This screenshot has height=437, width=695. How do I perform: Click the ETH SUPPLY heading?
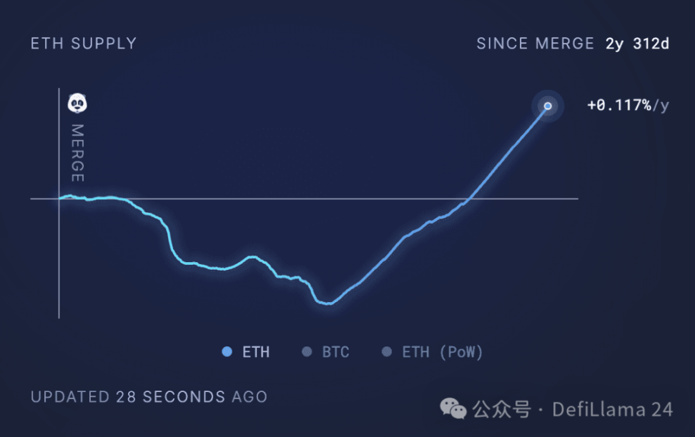(83, 44)
